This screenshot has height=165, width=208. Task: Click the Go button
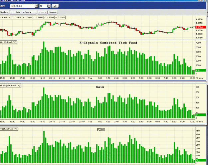pyautogui.click(x=55, y=6)
